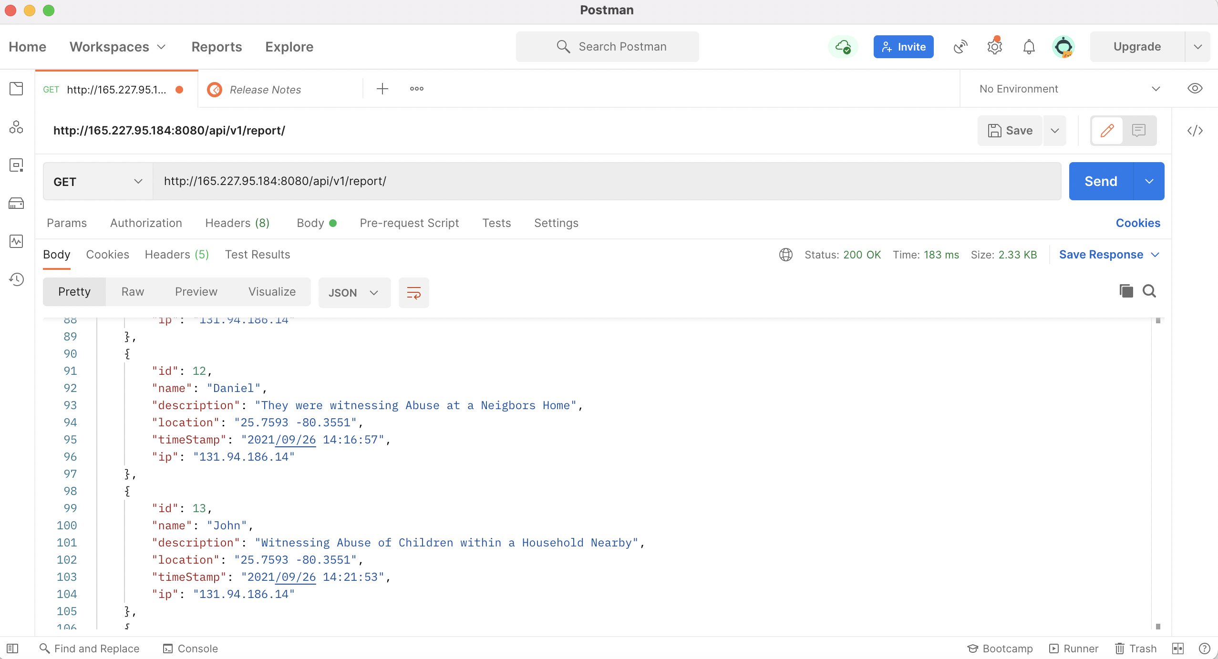Switch to comment mode toggle
The height and width of the screenshot is (659, 1218).
click(x=1139, y=131)
